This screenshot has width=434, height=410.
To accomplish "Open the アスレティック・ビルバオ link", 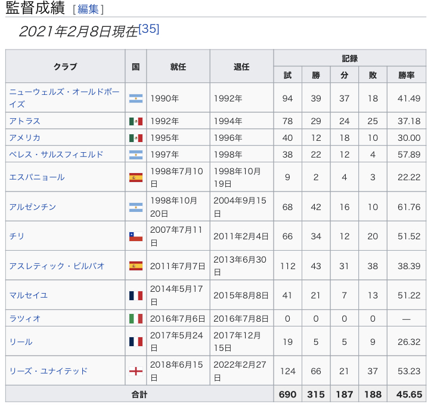I will (x=57, y=266).
